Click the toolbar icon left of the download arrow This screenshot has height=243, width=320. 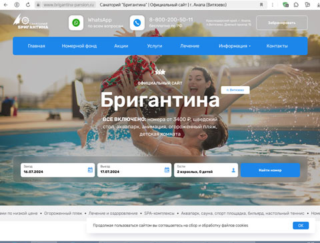tap(307, 5)
